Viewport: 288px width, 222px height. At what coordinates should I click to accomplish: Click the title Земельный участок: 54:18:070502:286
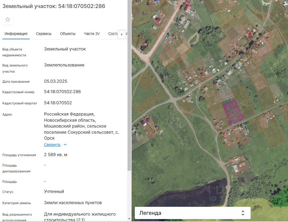(54, 6)
